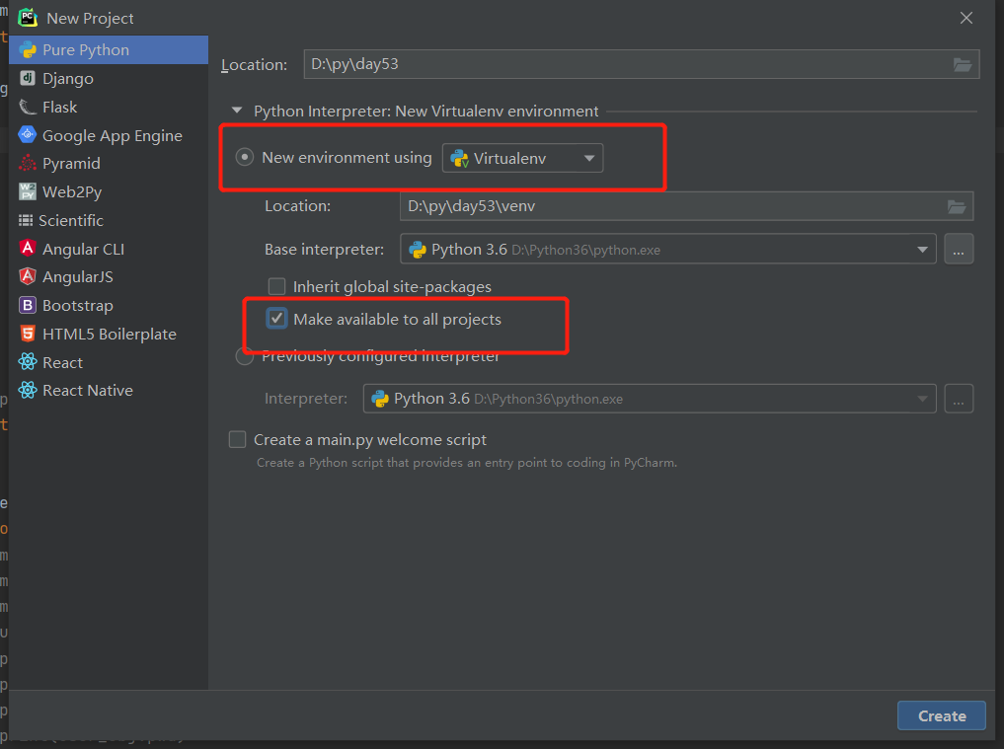Click the Django icon in project types
The width and height of the screenshot is (1004, 749).
point(27,78)
